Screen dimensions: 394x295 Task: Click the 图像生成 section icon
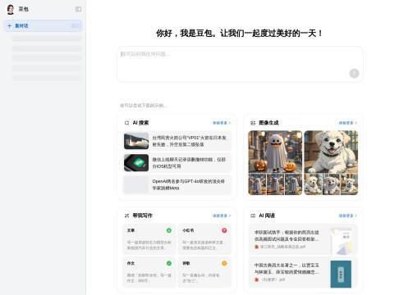coord(253,123)
